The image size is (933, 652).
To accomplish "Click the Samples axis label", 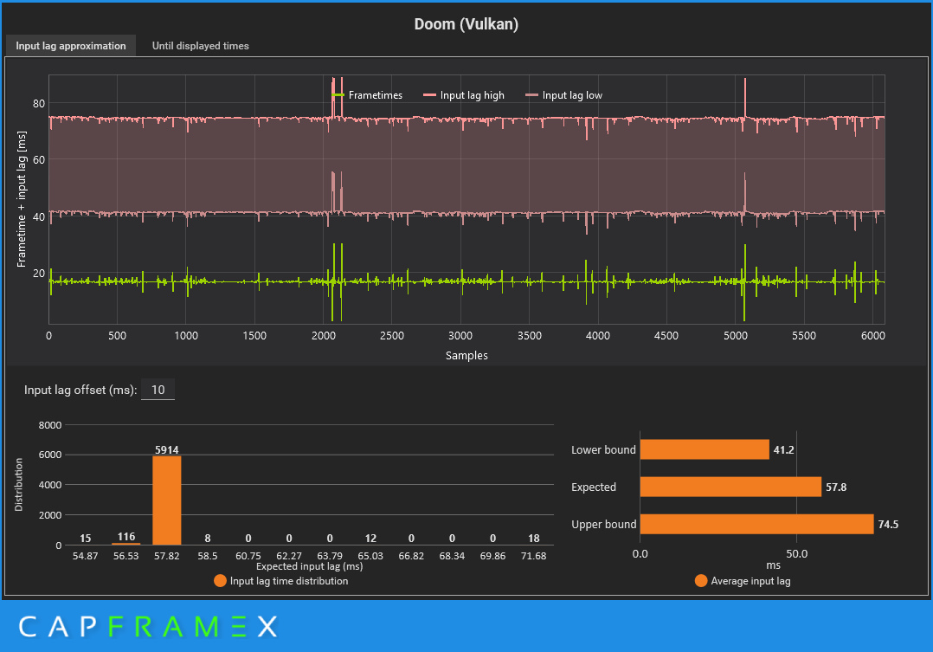I will (x=466, y=356).
